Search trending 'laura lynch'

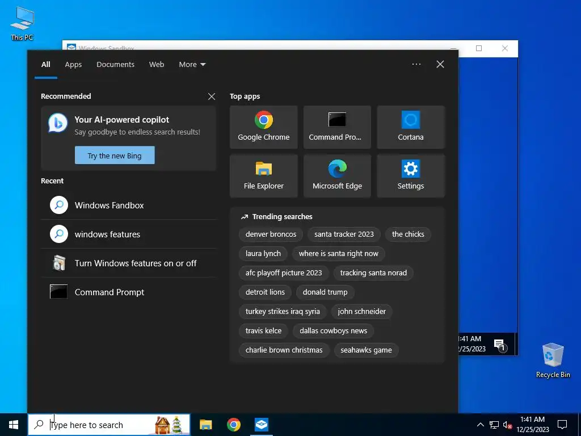(x=263, y=254)
